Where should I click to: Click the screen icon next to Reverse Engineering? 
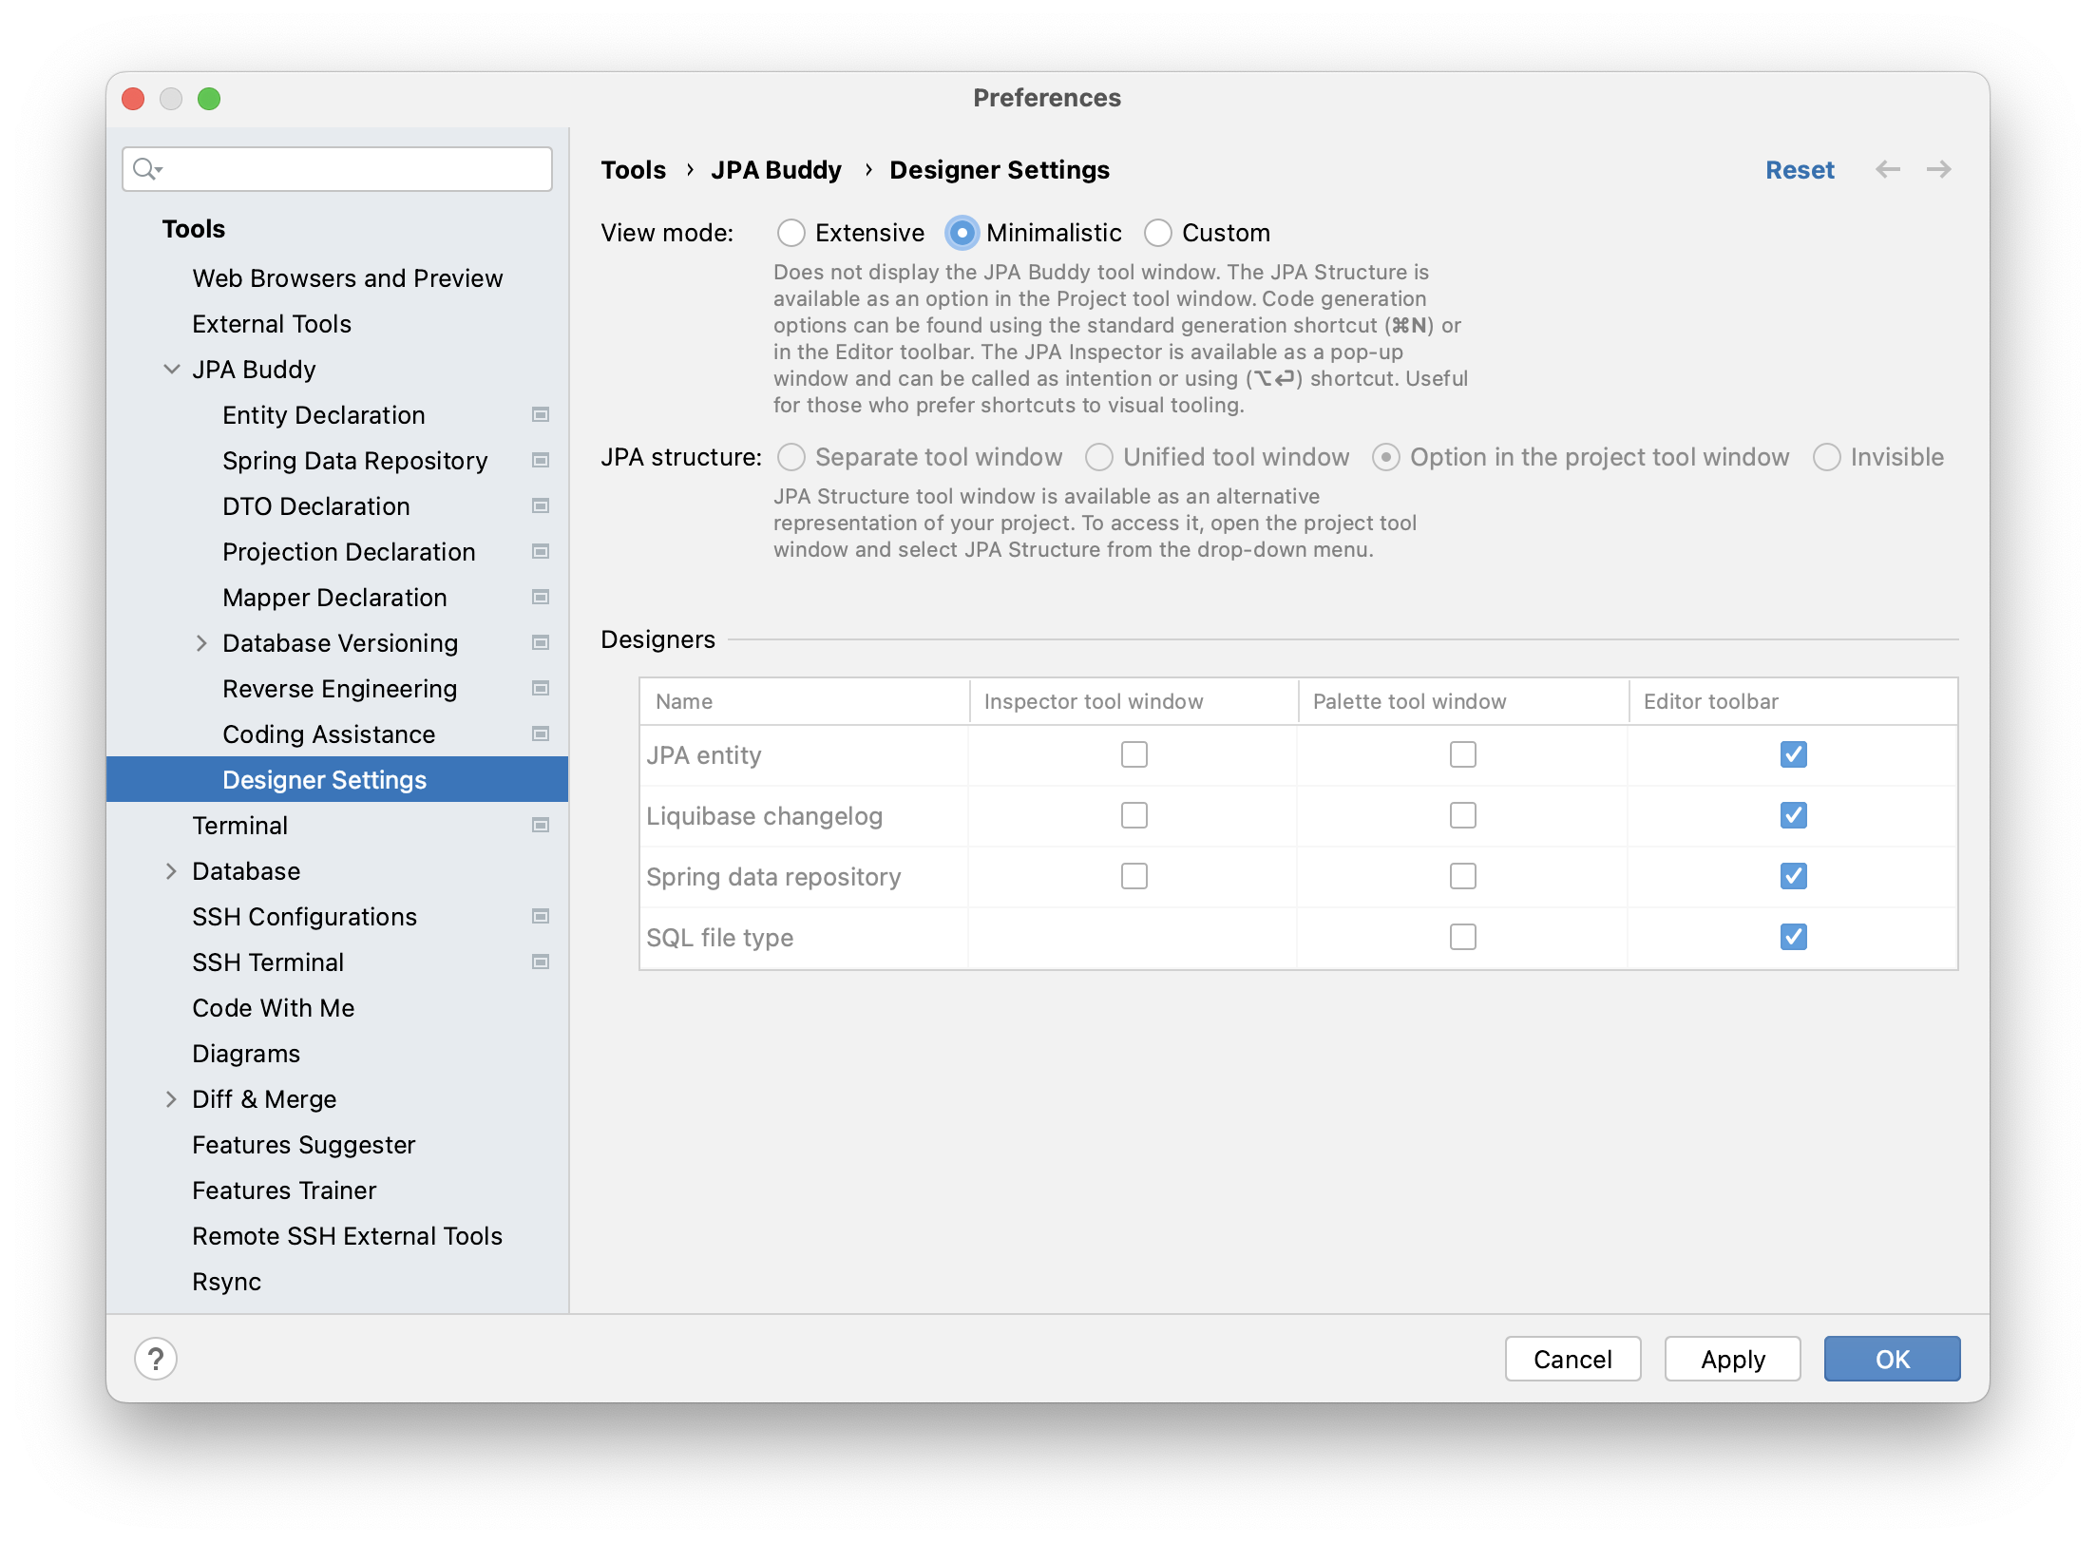tap(540, 688)
